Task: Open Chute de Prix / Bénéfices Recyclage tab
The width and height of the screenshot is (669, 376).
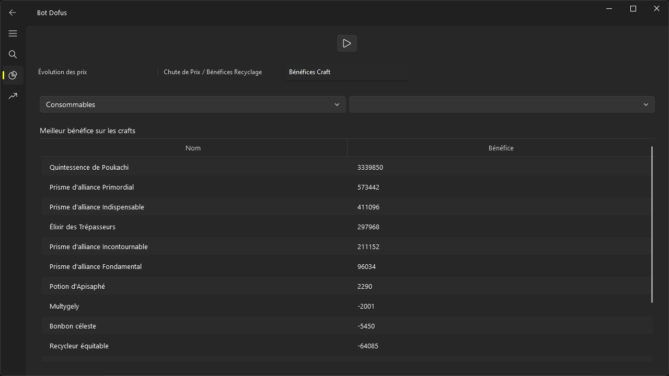Action: coord(221,72)
